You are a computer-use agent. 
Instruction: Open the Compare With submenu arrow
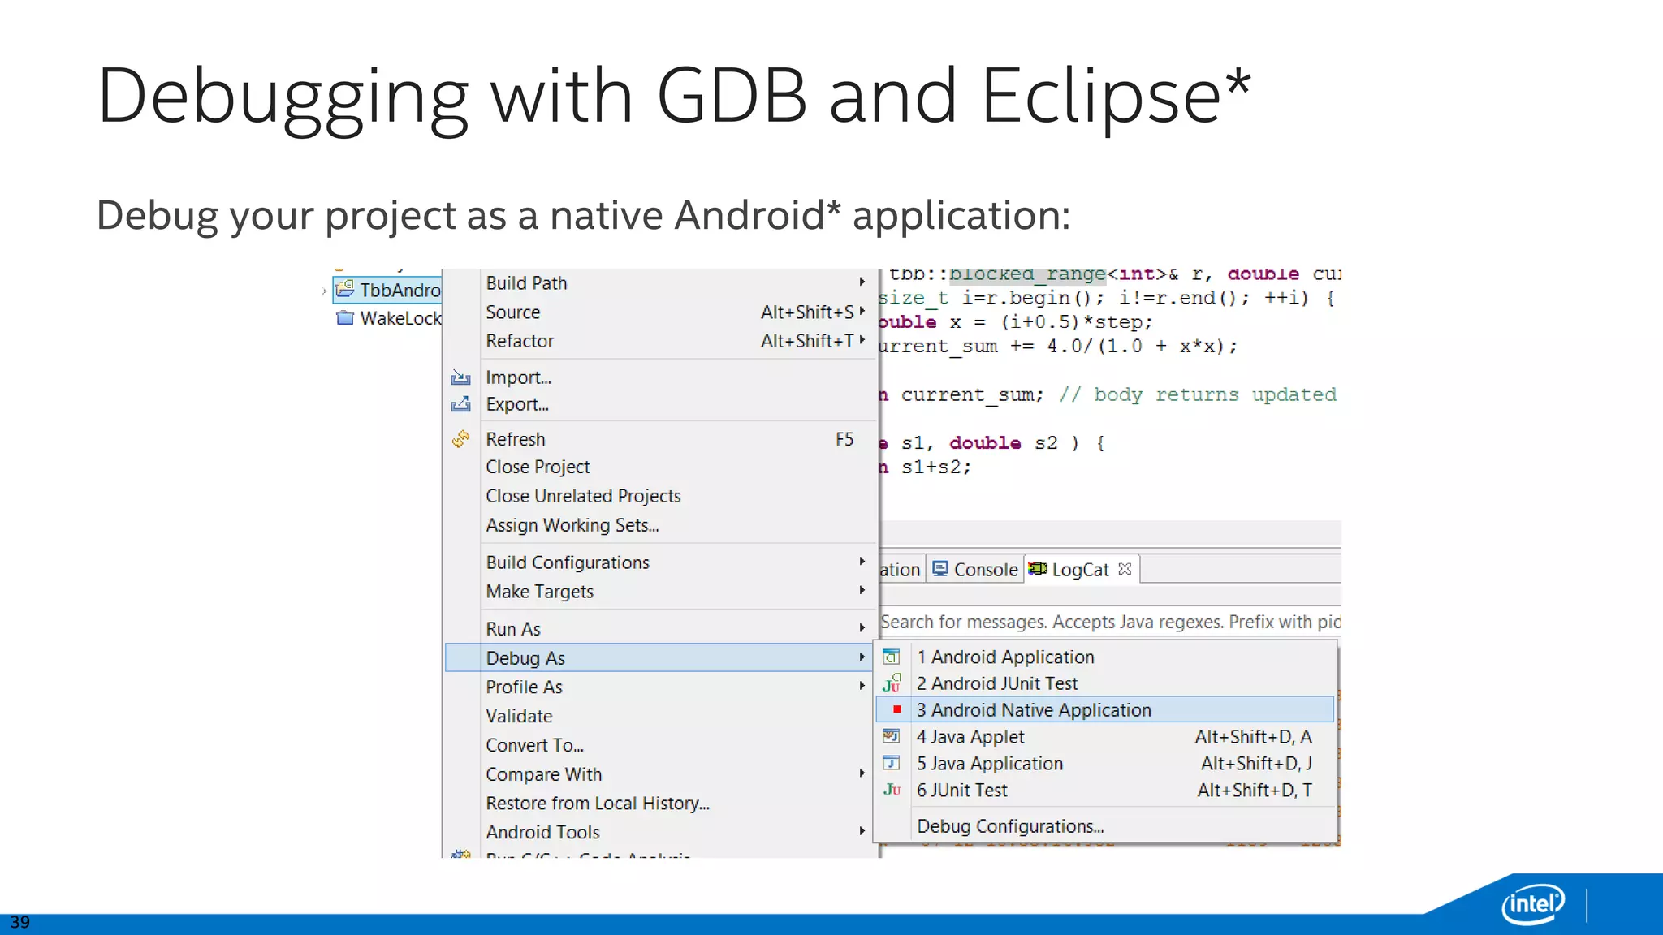click(862, 773)
